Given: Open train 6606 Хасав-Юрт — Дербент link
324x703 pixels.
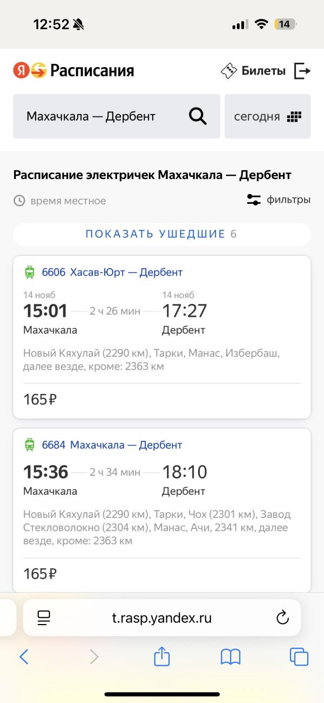Looking at the screenshot, I should coord(112,272).
